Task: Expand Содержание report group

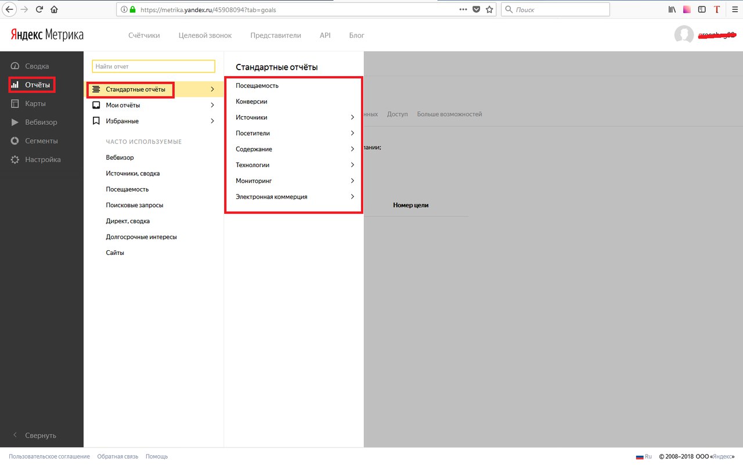Action: coord(295,149)
